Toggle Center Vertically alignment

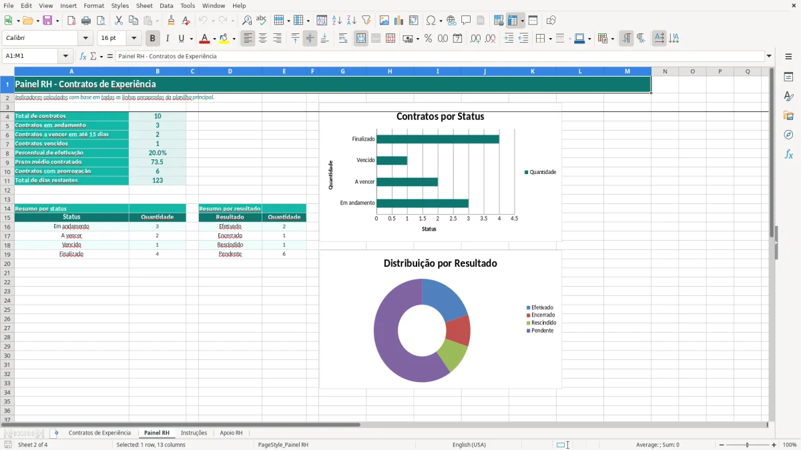point(310,39)
